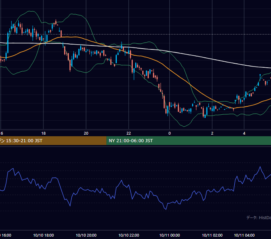Image resolution: width=271 pixels, height=239 pixels.
Task: Select the "2" hour label on price chart axis
Action: (x=212, y=133)
